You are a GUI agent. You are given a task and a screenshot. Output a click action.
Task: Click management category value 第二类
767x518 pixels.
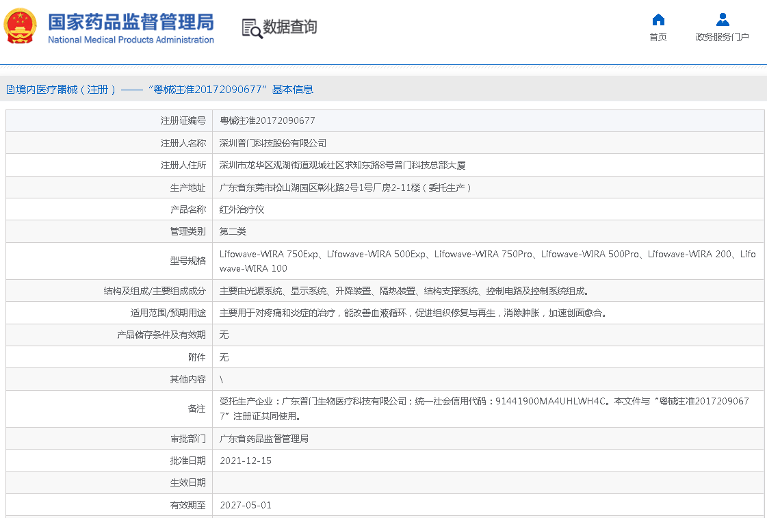[x=233, y=231]
